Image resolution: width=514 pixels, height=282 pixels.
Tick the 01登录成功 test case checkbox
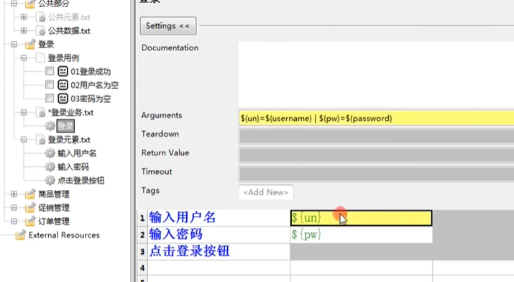[x=50, y=71]
